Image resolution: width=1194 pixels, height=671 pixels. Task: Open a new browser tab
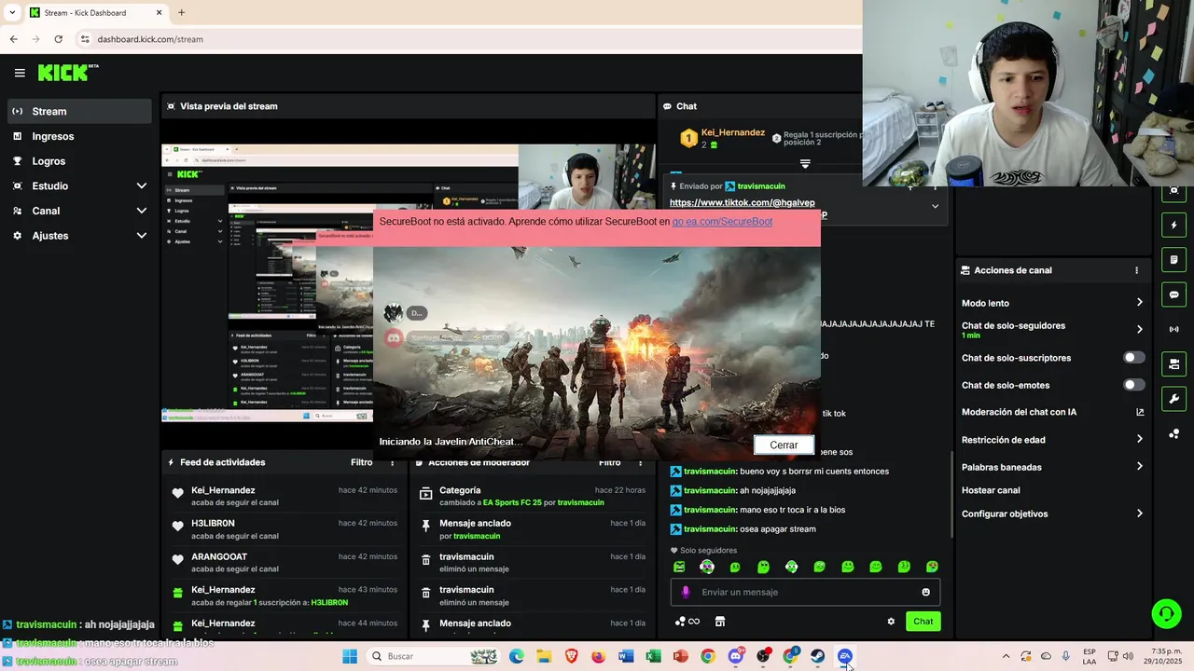[181, 13]
